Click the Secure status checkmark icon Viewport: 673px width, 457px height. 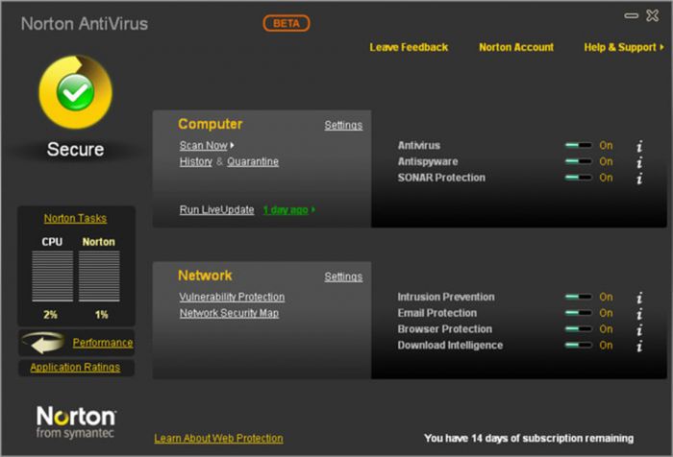pyautogui.click(x=73, y=93)
